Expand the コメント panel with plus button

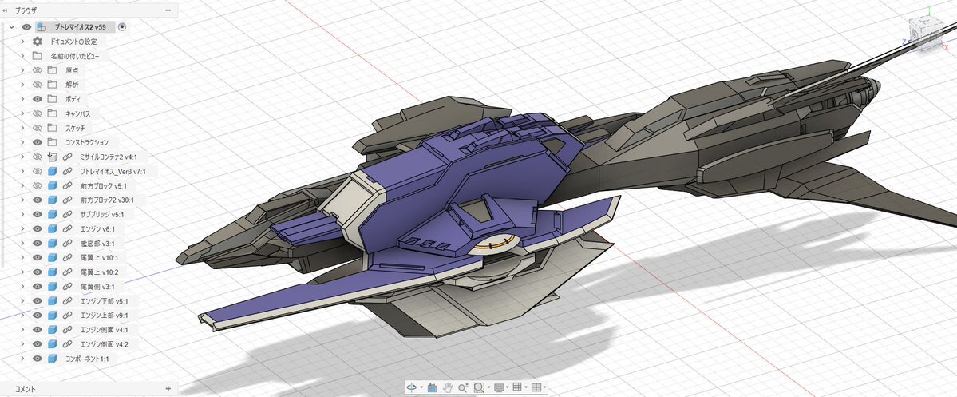click(168, 389)
